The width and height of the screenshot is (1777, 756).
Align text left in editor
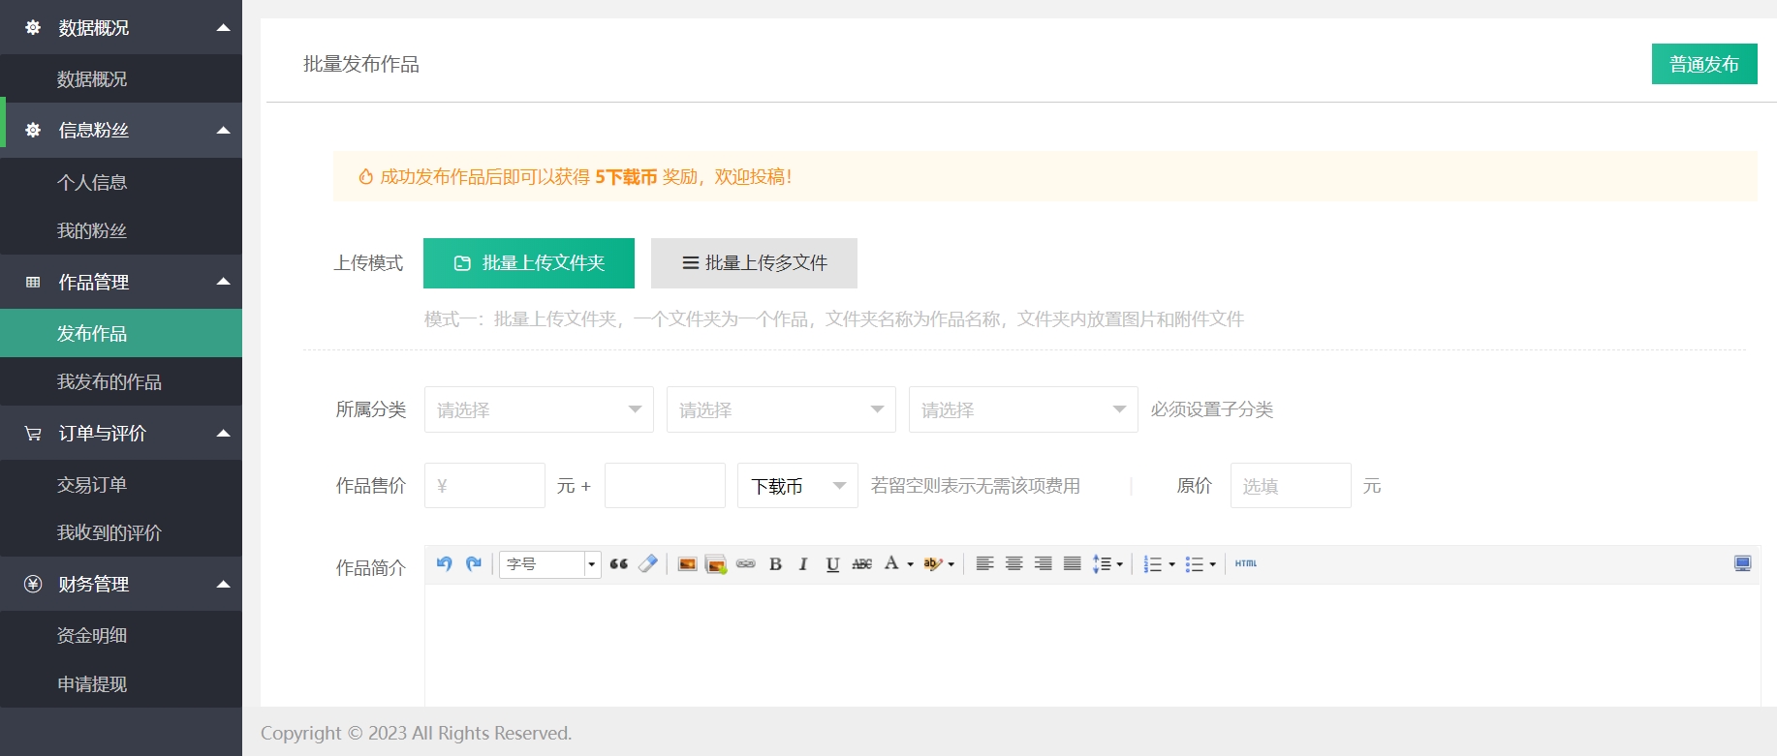984,563
